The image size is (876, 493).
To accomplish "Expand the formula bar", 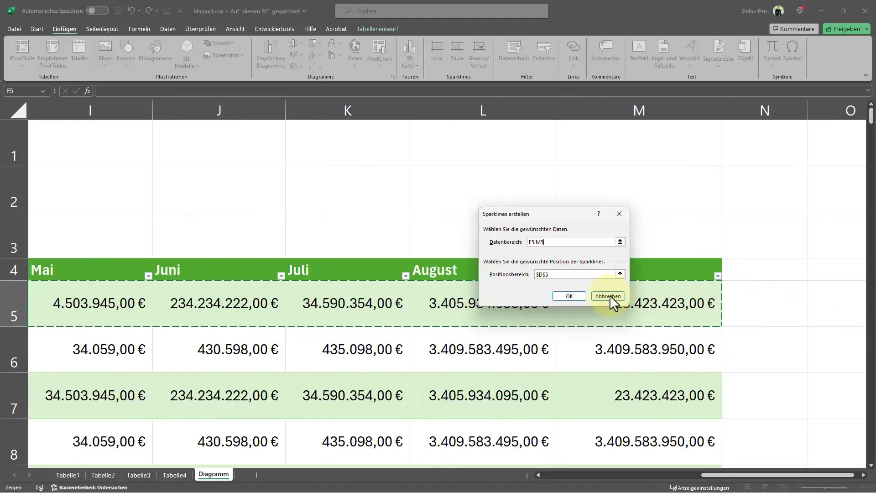I will (868, 91).
